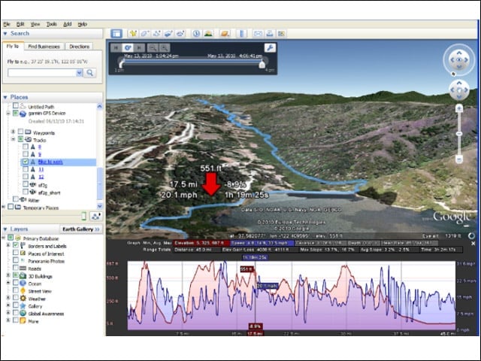The height and width of the screenshot is (361, 481).
Task: Check the sf2g_short track checkbox
Action: (26, 192)
